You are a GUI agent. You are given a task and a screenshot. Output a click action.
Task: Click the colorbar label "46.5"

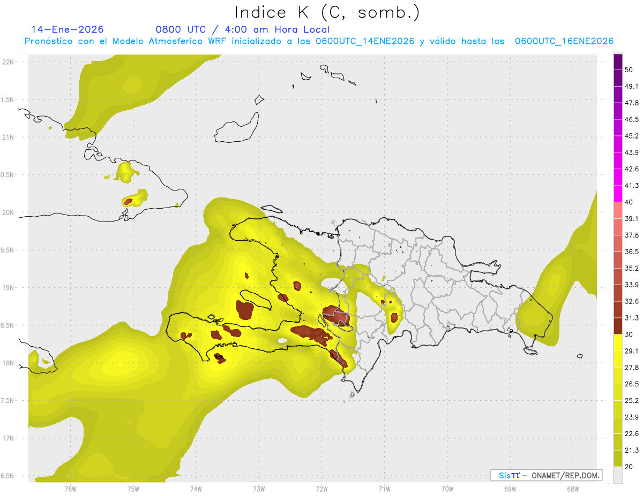(632, 119)
